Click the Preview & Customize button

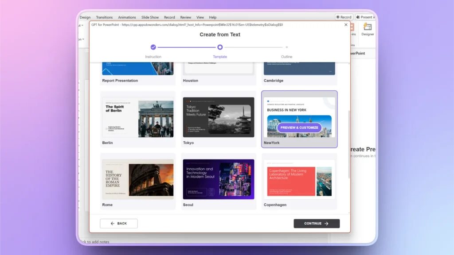[x=299, y=127]
